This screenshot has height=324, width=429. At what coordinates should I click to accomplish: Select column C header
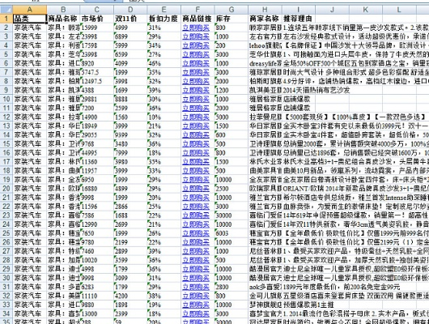point(97,10)
